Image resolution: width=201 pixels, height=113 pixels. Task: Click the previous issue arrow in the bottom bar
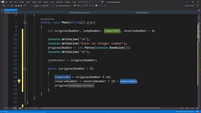[x=26, y=108]
